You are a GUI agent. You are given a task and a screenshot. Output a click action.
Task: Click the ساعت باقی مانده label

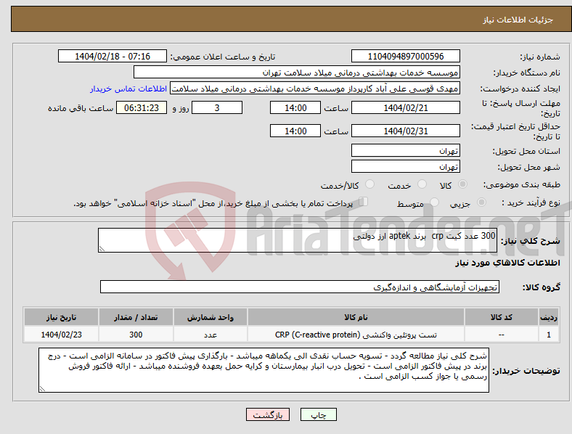[x=81, y=108]
